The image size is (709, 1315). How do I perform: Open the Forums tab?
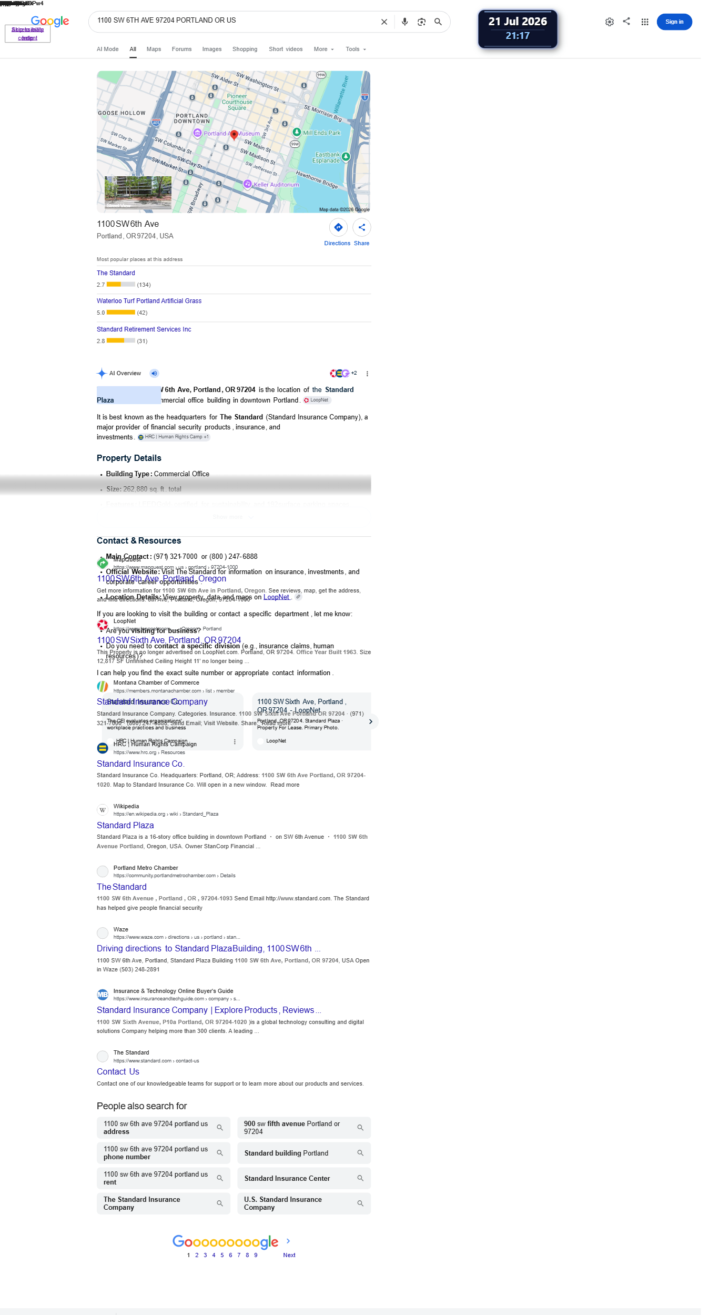coord(181,49)
